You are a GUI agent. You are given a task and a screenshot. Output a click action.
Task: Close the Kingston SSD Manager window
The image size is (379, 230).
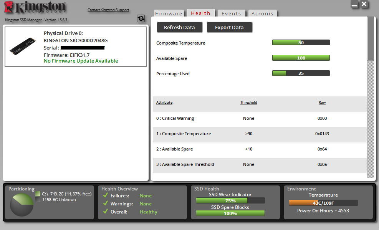coord(364,4)
